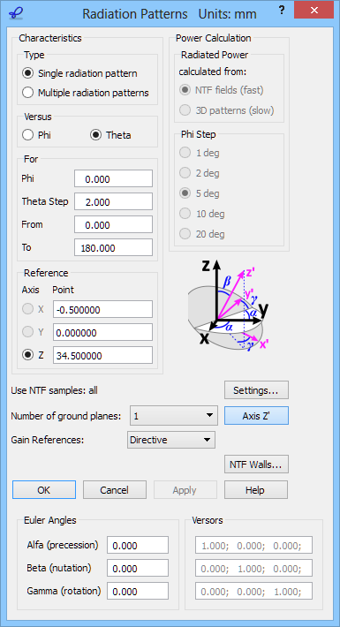Click the application logo icon in title bar

pyautogui.click(x=16, y=13)
